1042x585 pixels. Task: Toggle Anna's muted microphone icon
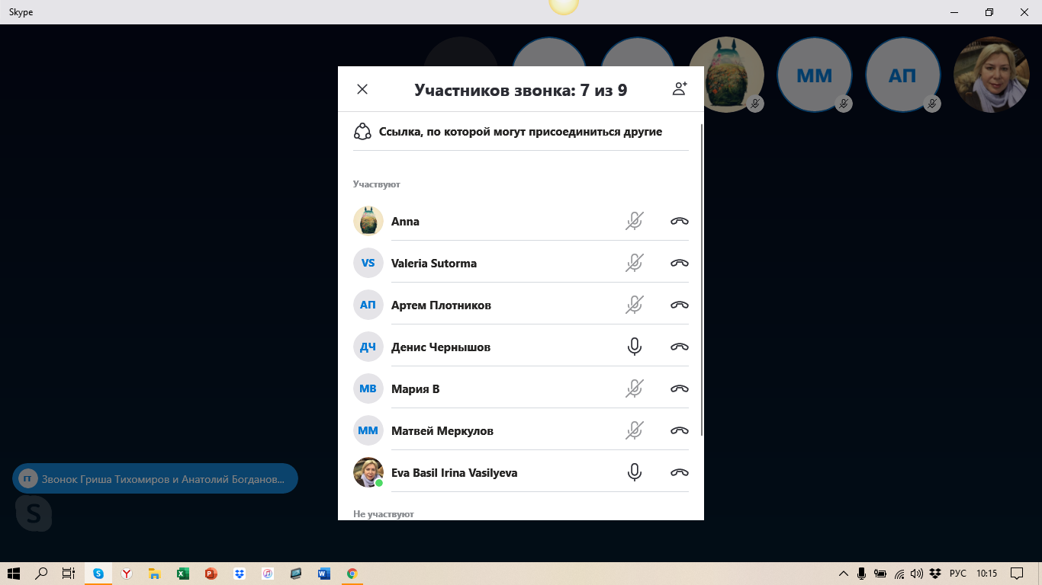pyautogui.click(x=634, y=222)
